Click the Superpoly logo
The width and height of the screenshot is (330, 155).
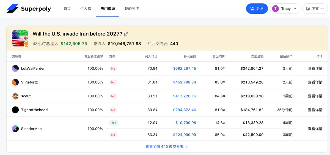(29, 9)
